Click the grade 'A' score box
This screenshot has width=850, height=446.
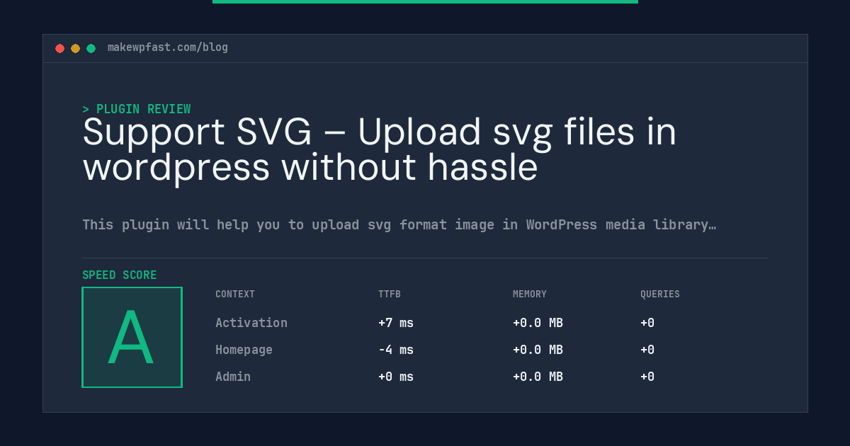132,337
